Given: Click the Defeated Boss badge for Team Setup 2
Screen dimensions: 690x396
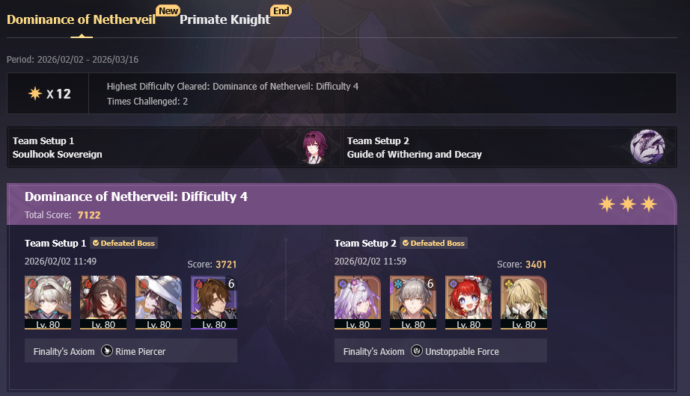Looking at the screenshot, I should 434,243.
